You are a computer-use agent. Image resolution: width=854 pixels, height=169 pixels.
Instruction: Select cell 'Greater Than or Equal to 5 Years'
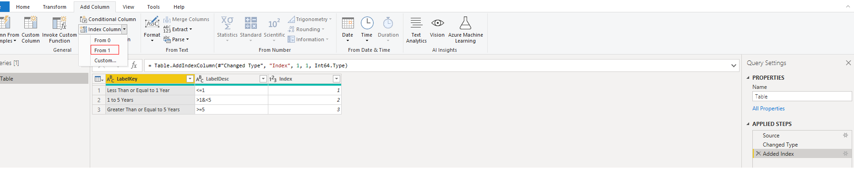(150, 109)
